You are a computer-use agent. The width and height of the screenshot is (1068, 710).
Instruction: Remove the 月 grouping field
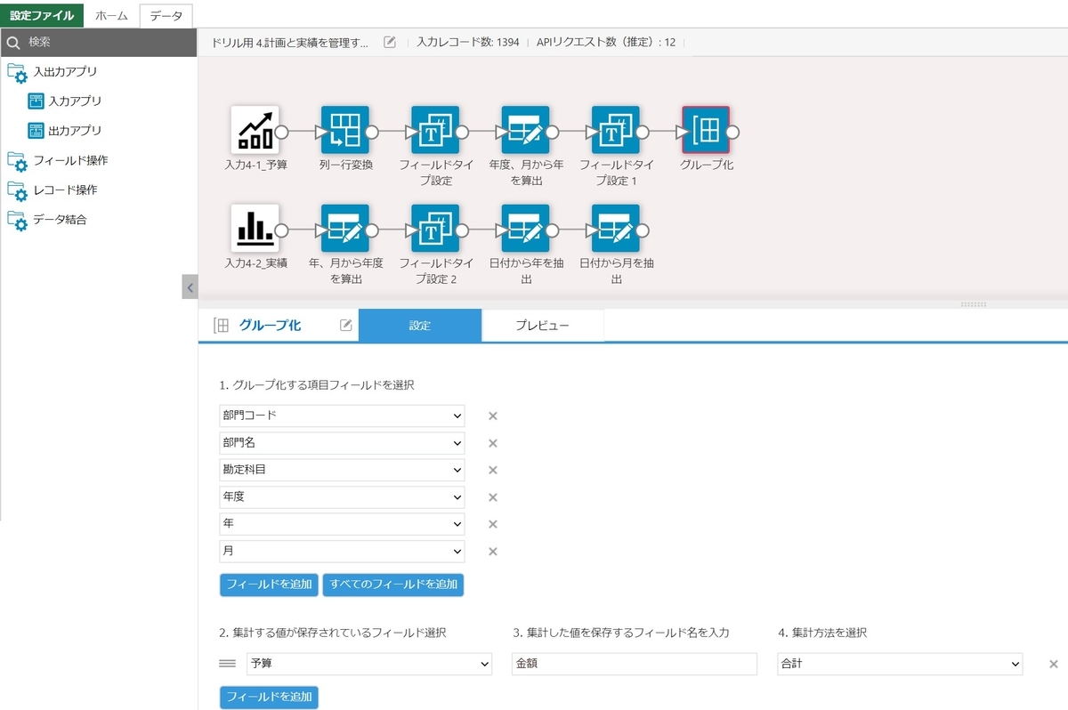[493, 552]
